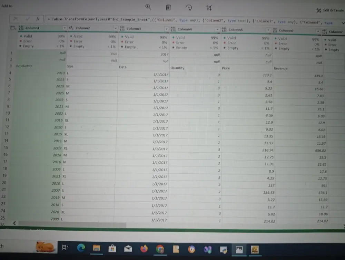This screenshot has height=260, width=345.
Task: Open Task View on the taskbar
Action: pyautogui.click(x=65, y=248)
